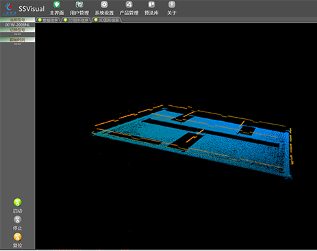This screenshot has height=251, width=317.
Task: Select the JX1W-2008NL model field
Action: 18,25
